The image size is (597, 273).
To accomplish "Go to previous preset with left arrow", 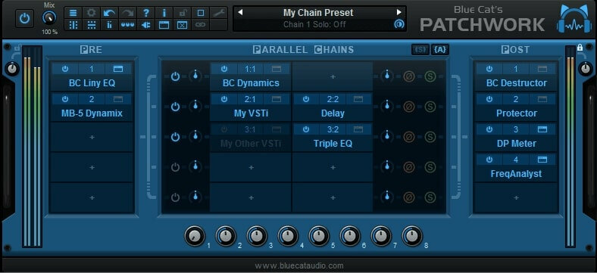I will [x=240, y=12].
